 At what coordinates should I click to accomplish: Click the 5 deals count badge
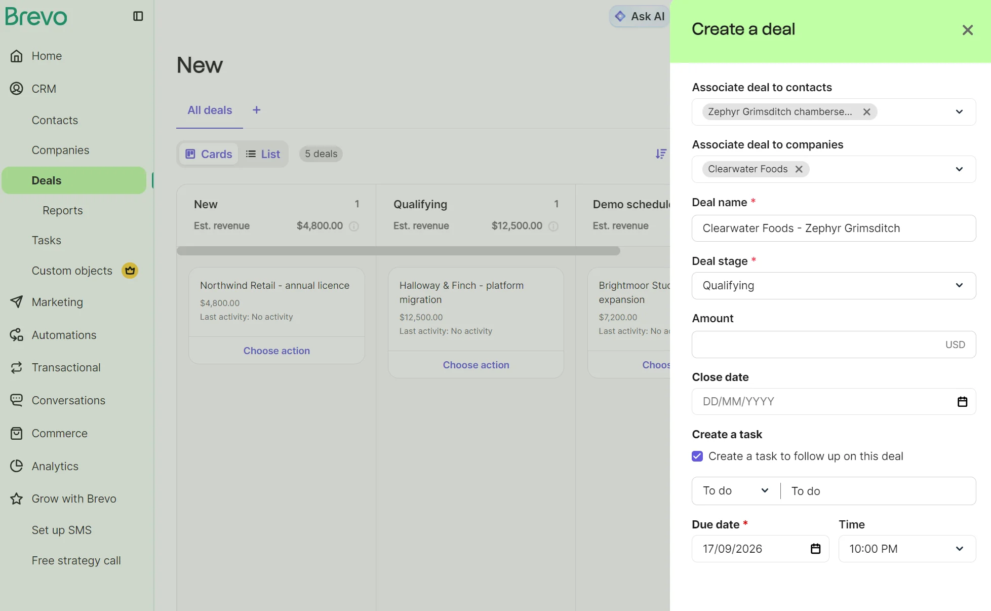[x=321, y=154]
